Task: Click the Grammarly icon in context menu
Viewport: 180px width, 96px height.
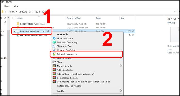Action: click(54, 42)
